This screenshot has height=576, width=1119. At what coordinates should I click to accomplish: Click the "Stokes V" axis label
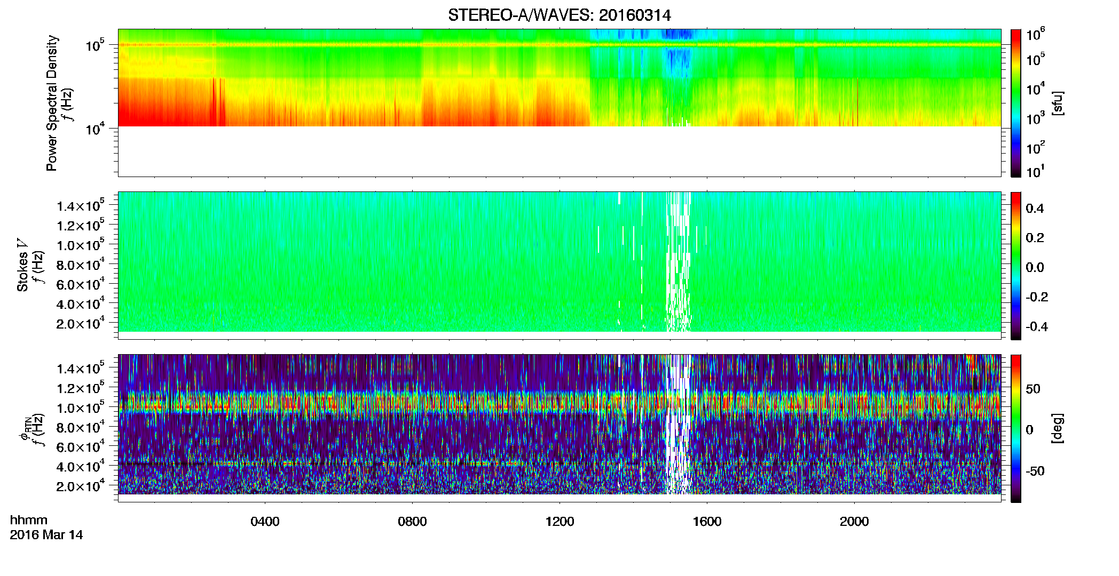click(x=22, y=265)
